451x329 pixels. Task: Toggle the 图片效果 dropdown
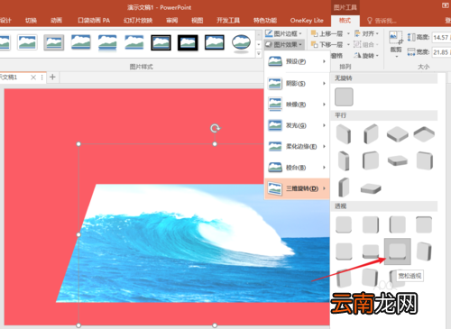[284, 44]
